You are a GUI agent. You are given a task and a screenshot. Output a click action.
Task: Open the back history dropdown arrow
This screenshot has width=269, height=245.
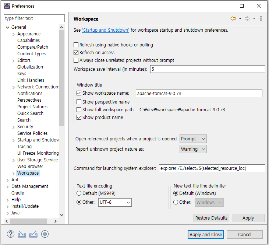[240, 18]
